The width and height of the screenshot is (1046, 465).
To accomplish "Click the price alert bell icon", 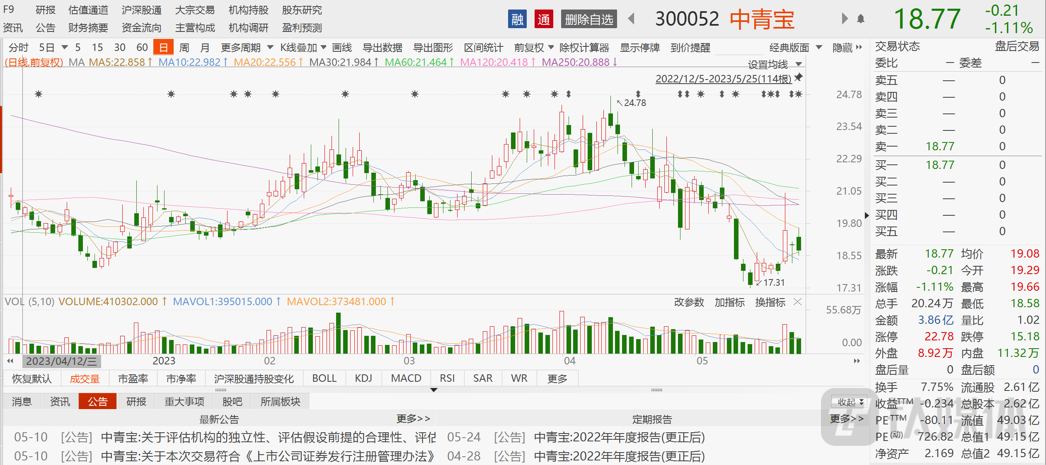I will tap(861, 19).
